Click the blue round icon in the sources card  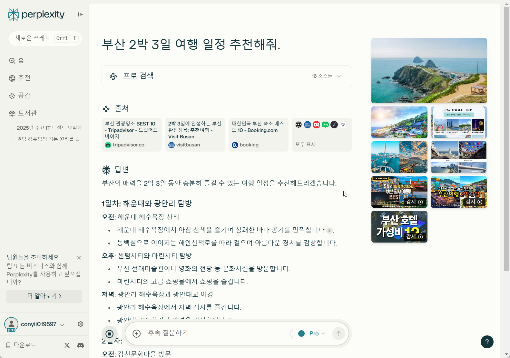[308, 124]
